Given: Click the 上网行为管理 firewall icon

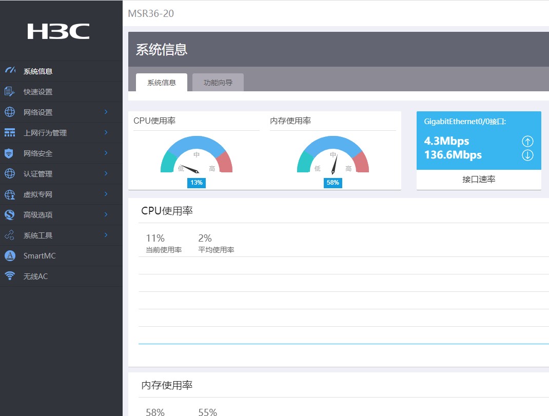Looking at the screenshot, I should [9, 132].
